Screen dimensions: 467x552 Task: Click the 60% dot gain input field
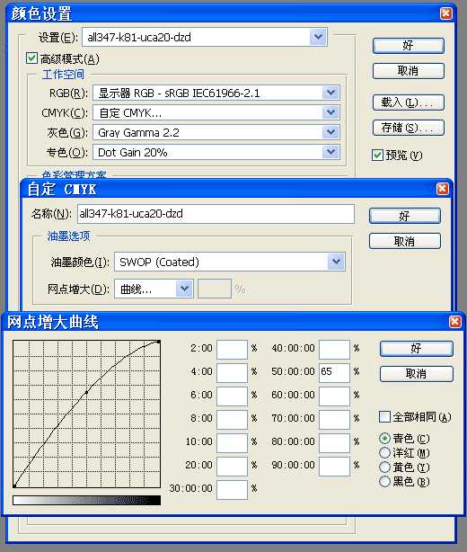pos(334,396)
